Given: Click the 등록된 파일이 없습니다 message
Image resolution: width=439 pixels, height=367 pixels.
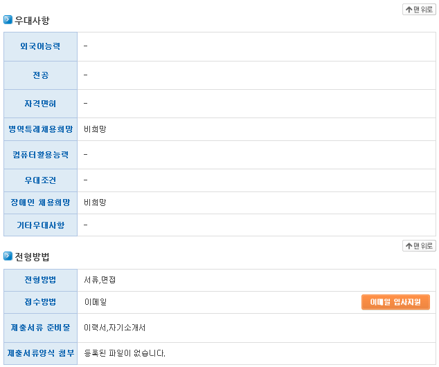Looking at the screenshot, I should [x=125, y=353].
